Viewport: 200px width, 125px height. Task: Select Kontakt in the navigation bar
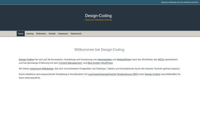click(52, 34)
